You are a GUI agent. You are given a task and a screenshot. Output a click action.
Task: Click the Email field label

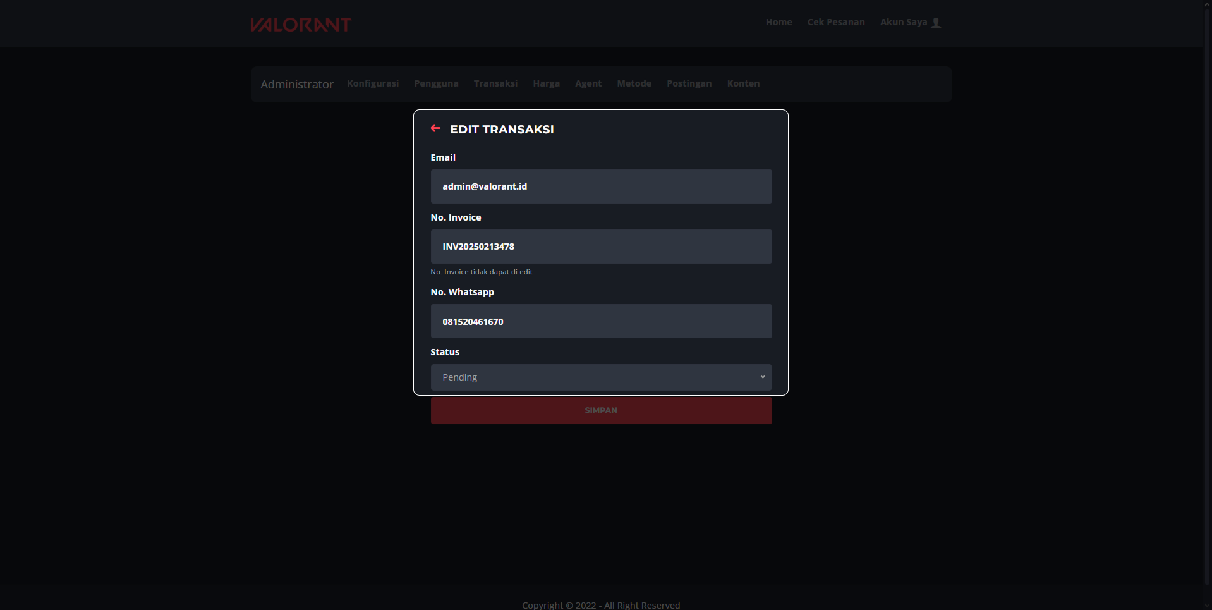443,157
